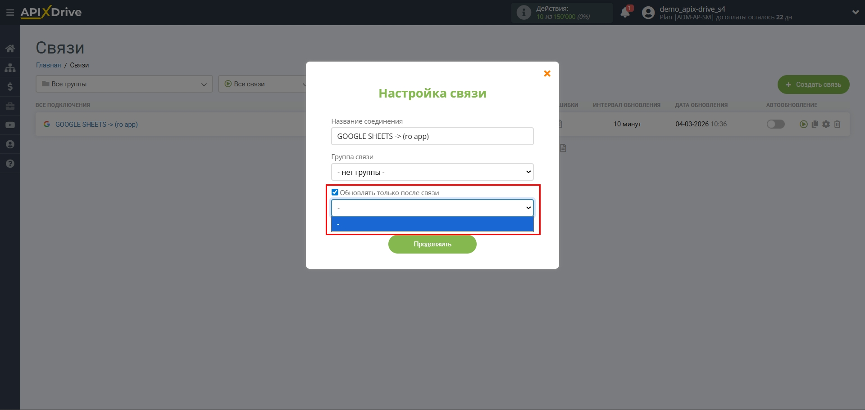Open the help question mark icon
Image resolution: width=865 pixels, height=410 pixels.
(10, 164)
